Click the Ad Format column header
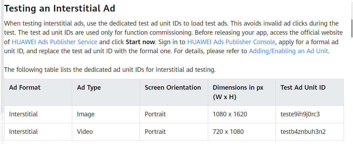 [25, 88]
